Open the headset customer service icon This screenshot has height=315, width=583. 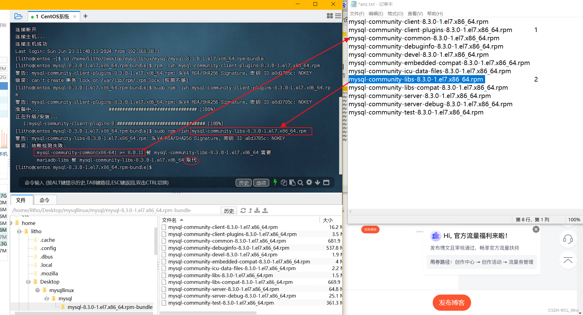click(x=568, y=239)
